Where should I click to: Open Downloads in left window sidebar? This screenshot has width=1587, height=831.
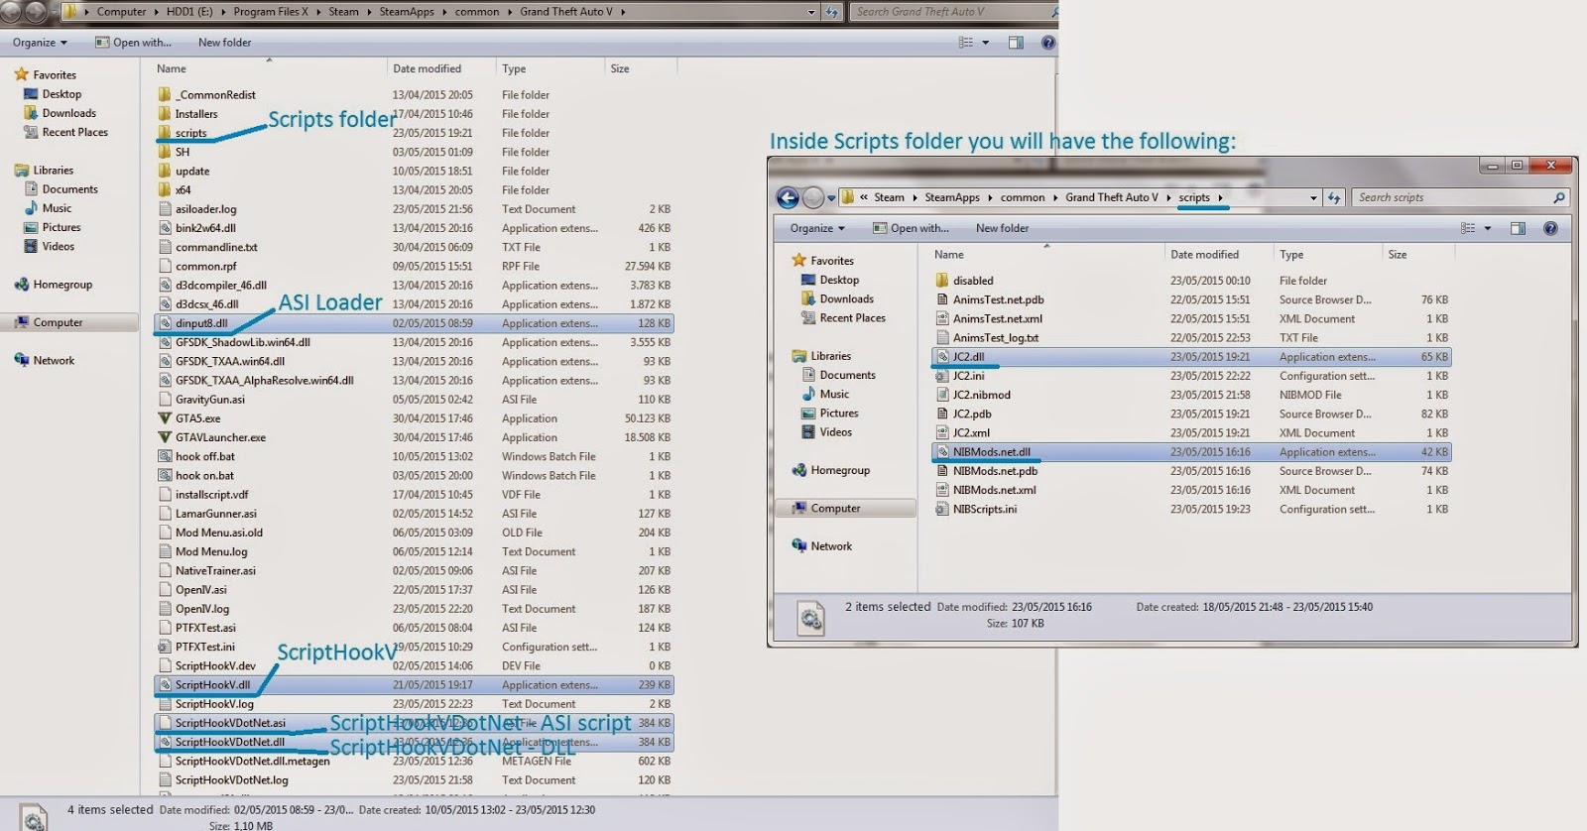(69, 113)
